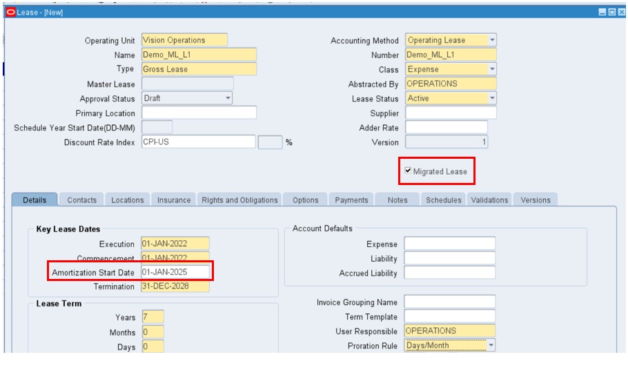The width and height of the screenshot is (628, 388).
Task: Click the Type field Gross Lease
Action: coord(199,69)
